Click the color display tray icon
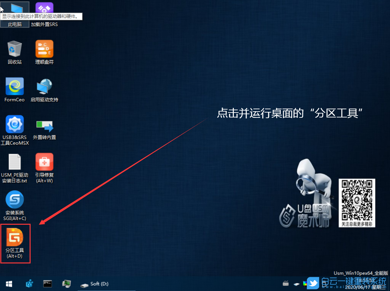The image size is (390, 291). point(305,283)
